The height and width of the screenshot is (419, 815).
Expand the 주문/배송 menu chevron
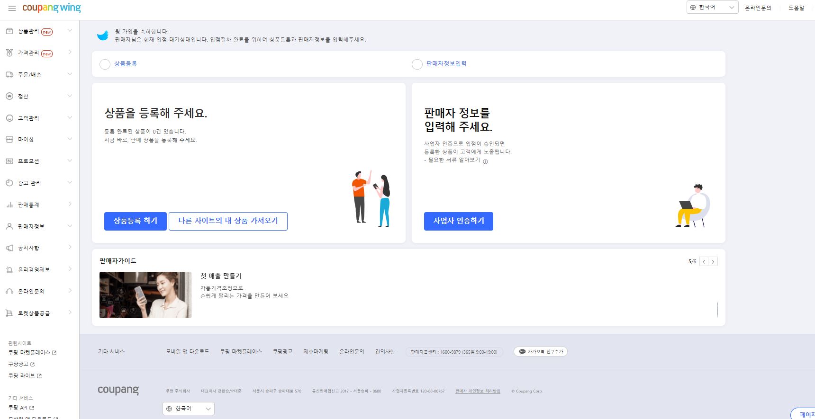70,74
